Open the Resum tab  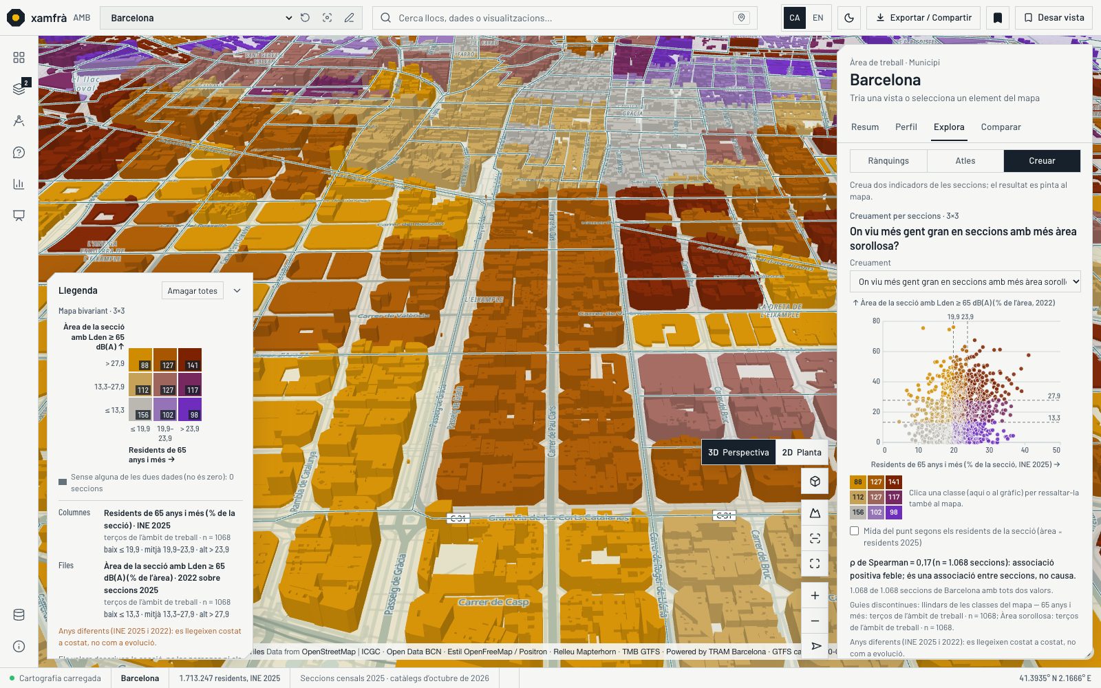click(865, 127)
